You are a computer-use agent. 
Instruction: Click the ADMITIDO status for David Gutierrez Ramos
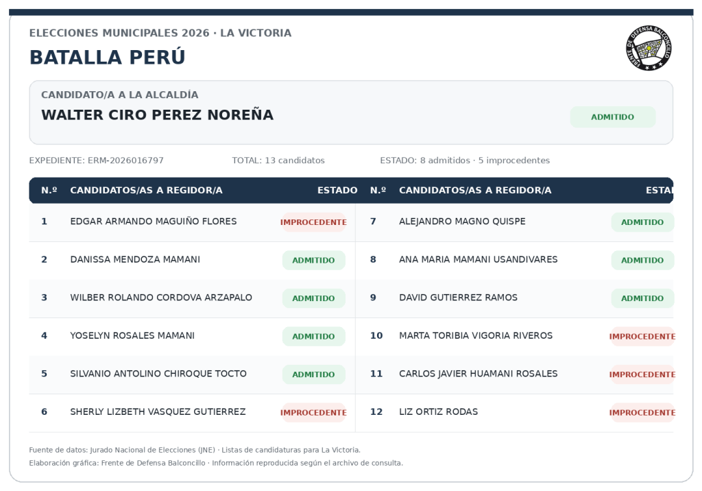click(642, 298)
